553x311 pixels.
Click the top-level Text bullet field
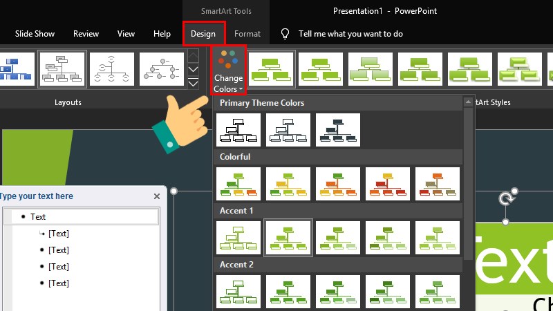tap(83, 217)
